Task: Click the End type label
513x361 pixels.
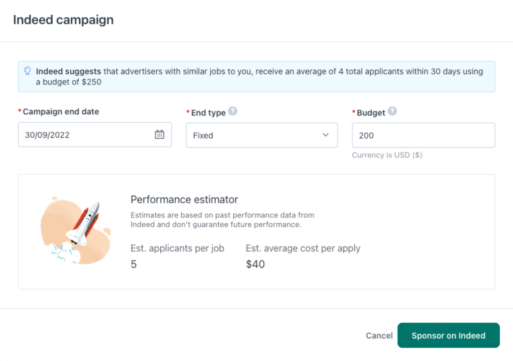Action: pos(208,113)
